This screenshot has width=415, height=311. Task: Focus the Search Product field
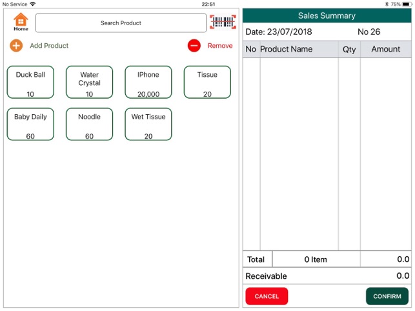pyautogui.click(x=121, y=23)
